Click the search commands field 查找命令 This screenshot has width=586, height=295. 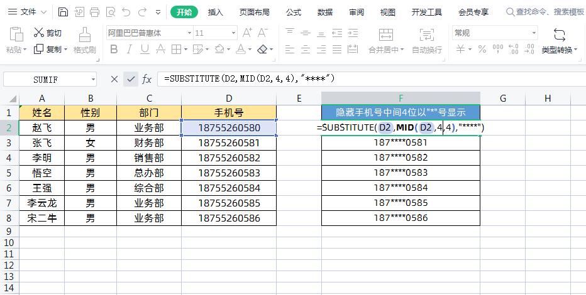546,13
